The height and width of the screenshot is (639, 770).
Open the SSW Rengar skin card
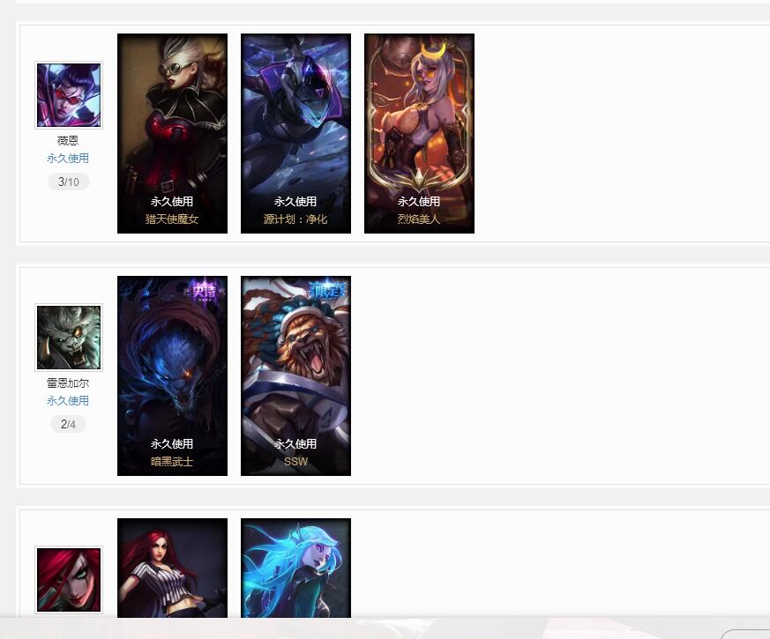[x=295, y=376]
